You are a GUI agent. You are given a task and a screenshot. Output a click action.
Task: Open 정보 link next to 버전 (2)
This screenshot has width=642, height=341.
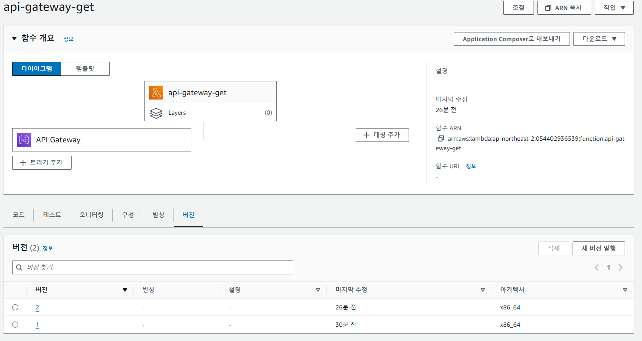(x=48, y=248)
